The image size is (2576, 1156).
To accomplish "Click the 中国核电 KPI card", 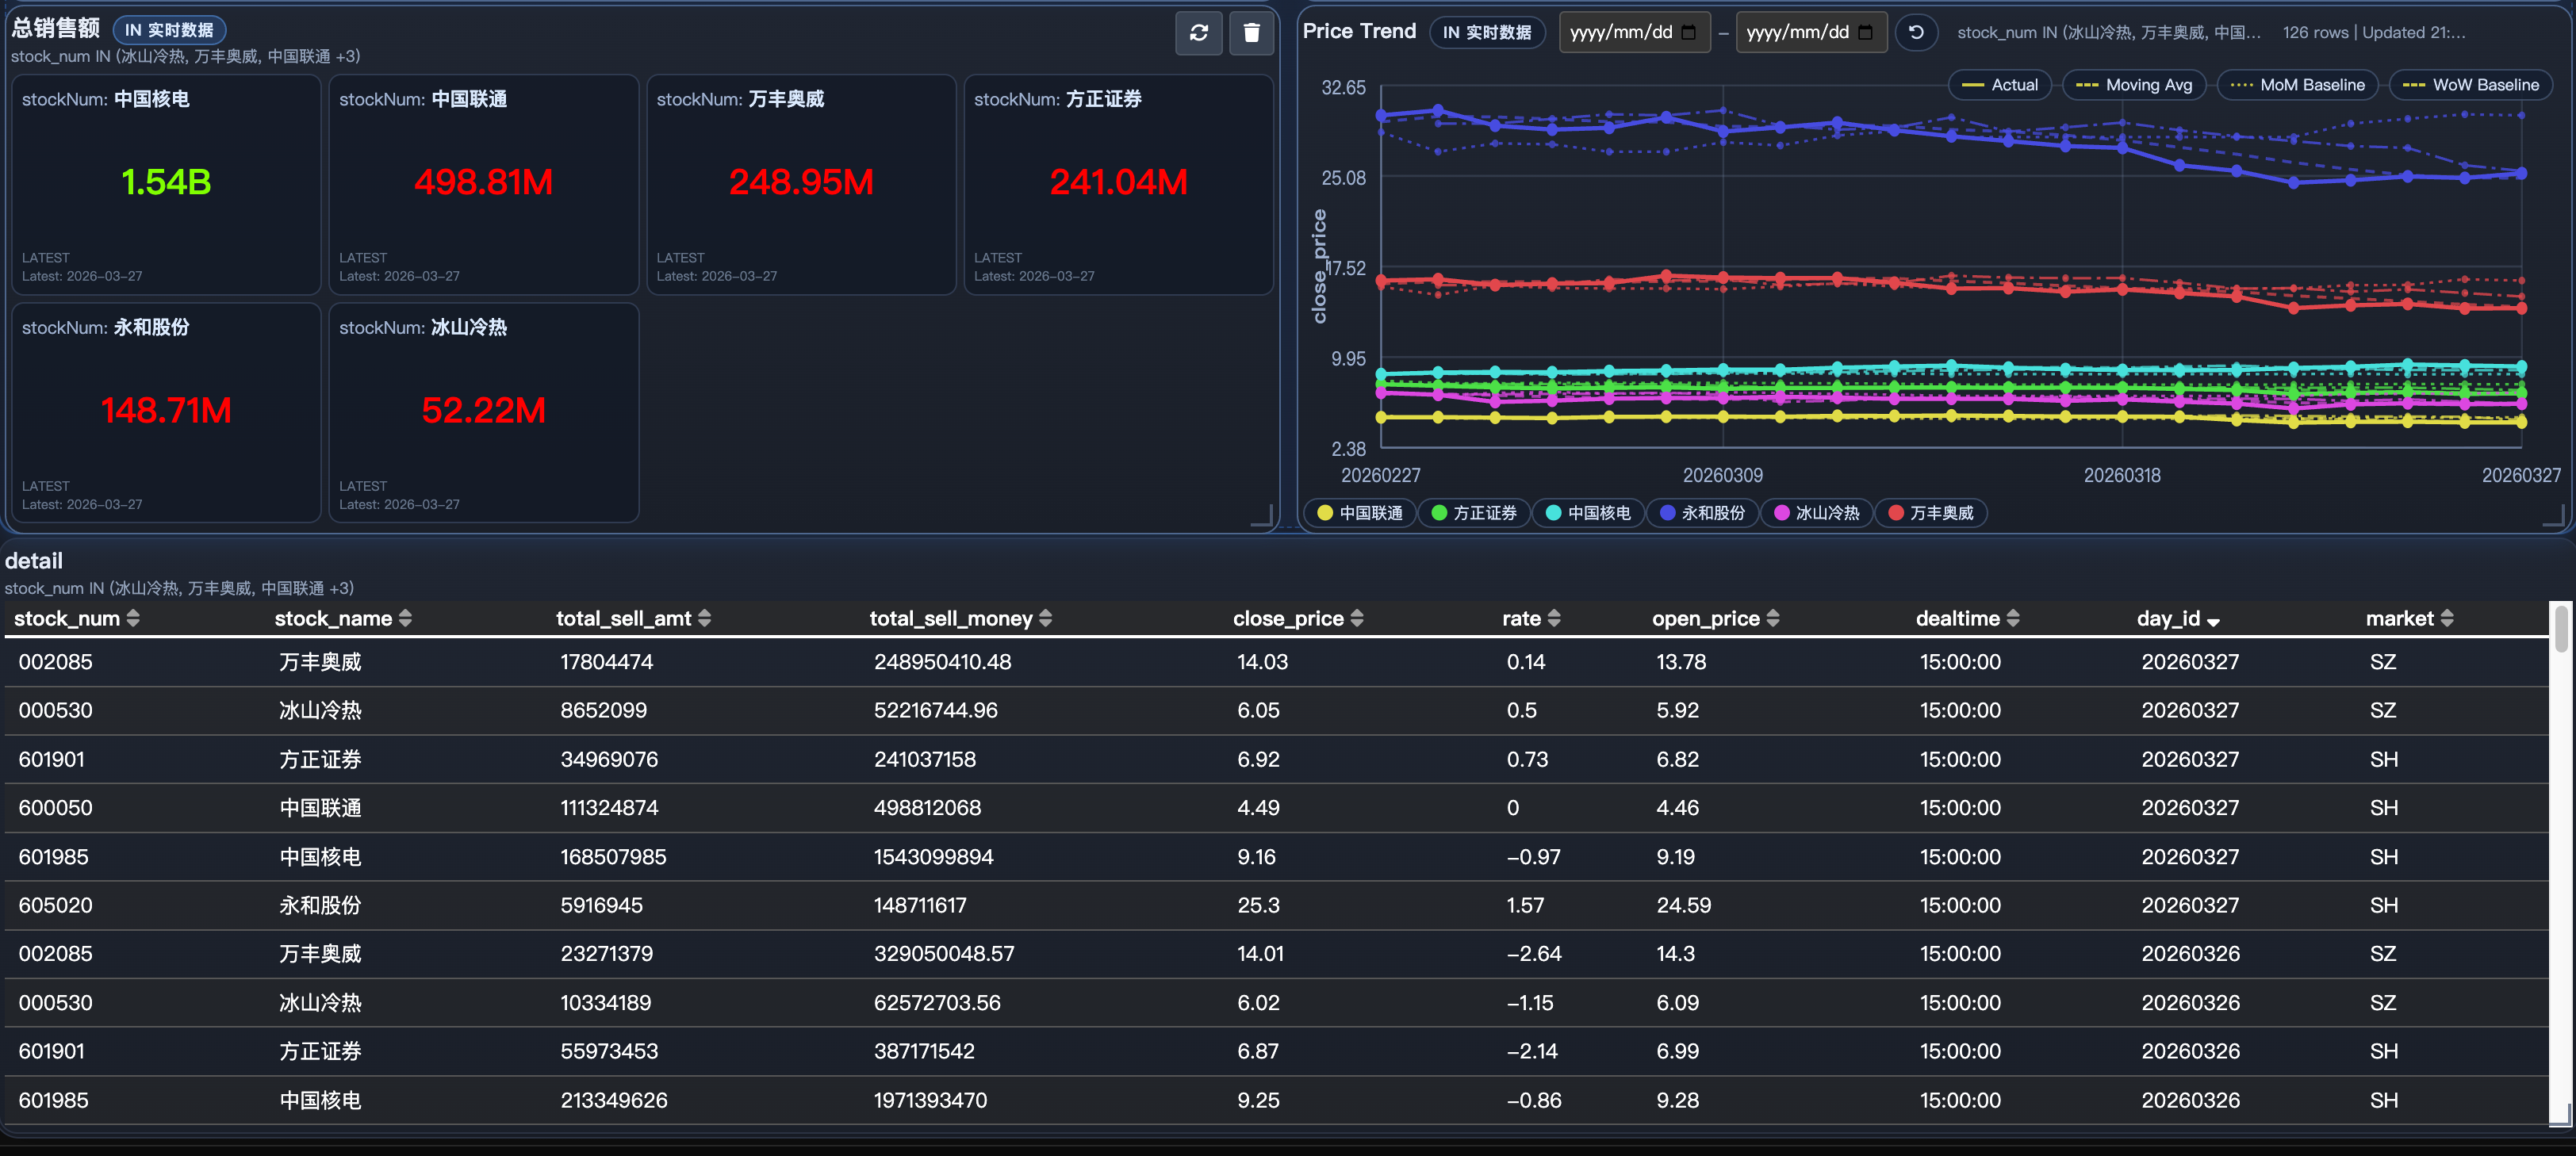I will 165,183.
